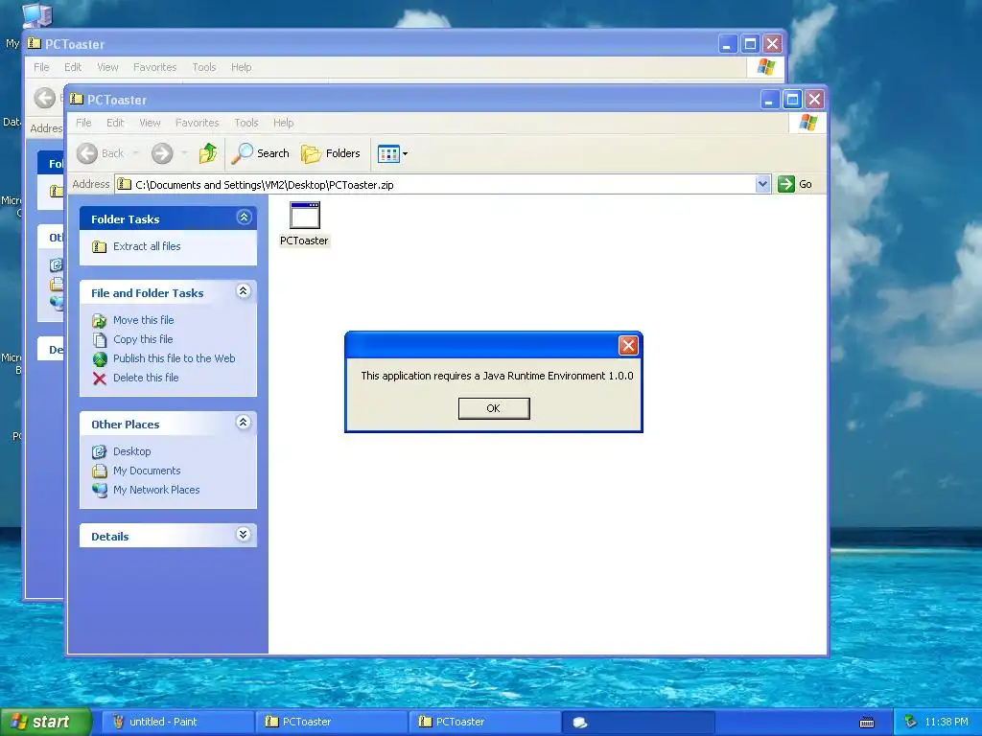Image resolution: width=982 pixels, height=736 pixels.
Task: Open Tools menu in back PCToaster window
Action: [x=203, y=67]
